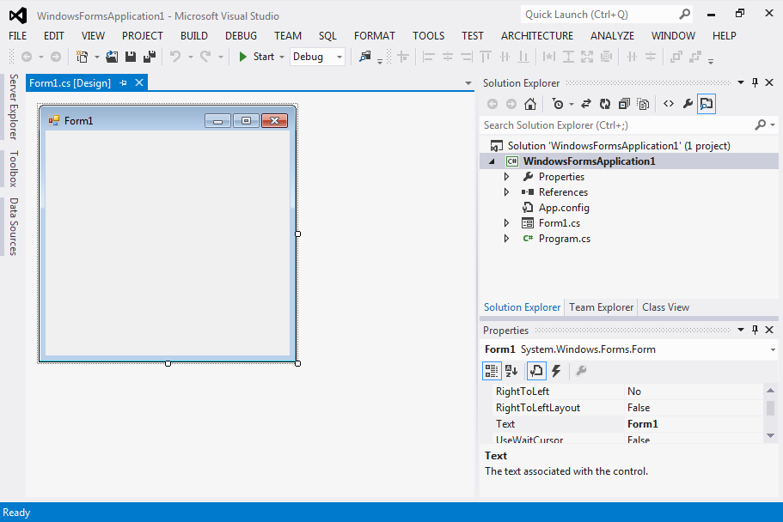Click the Make Same Width icon

click(549, 57)
